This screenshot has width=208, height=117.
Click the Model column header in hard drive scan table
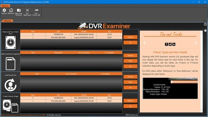click(84, 31)
